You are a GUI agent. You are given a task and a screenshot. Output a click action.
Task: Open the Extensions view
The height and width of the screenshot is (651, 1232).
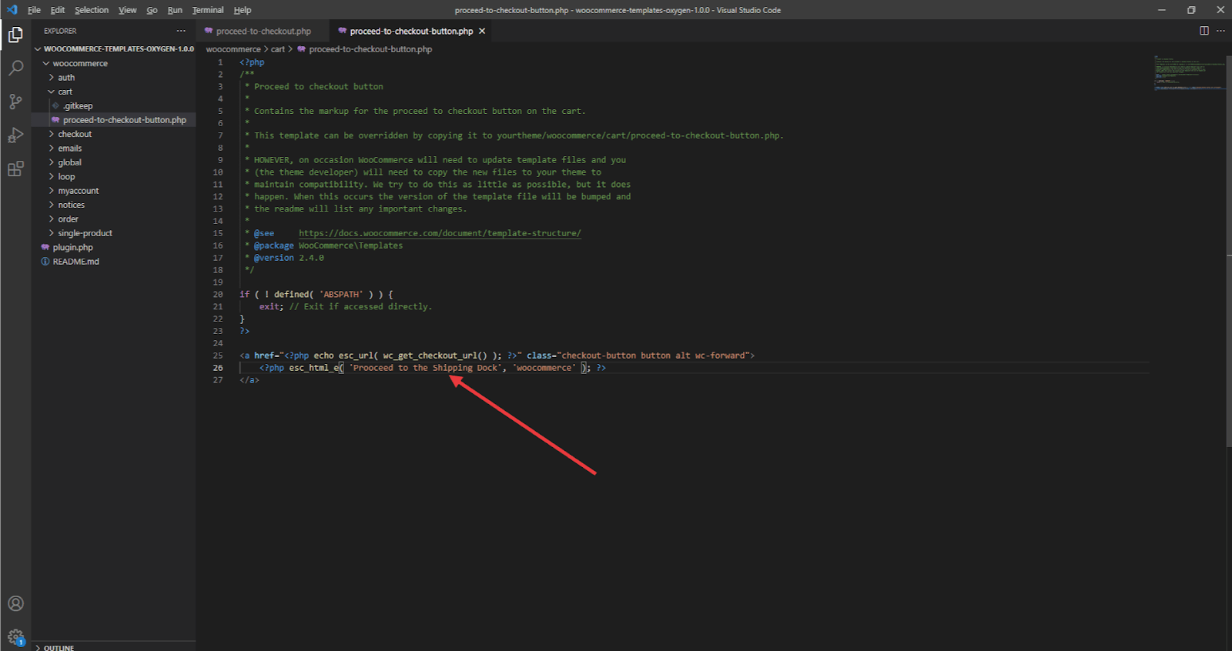coord(15,169)
